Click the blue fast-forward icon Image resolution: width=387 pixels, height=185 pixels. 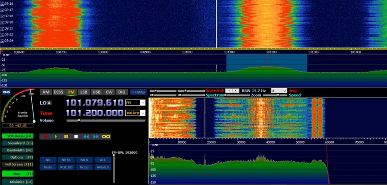96,137
